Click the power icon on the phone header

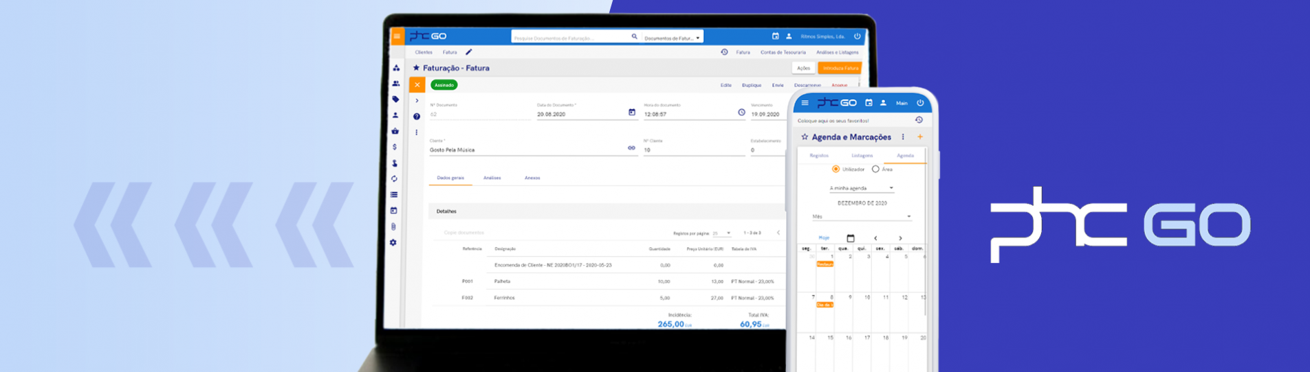click(x=920, y=103)
